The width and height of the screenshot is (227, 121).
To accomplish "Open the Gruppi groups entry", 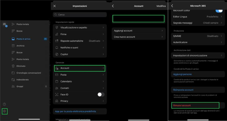I will pos(20,87).
